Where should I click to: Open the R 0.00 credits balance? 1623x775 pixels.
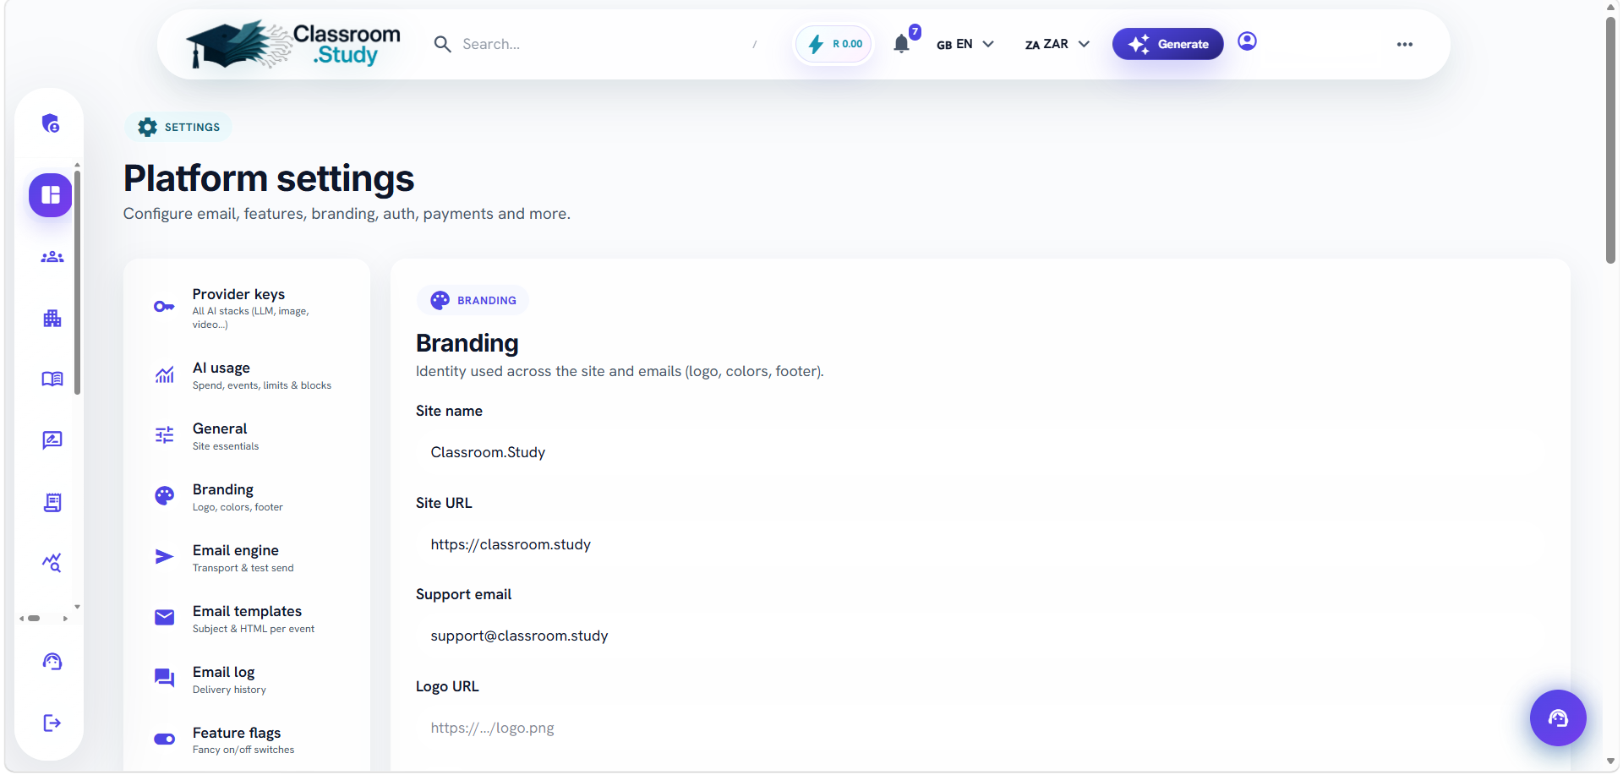point(834,44)
